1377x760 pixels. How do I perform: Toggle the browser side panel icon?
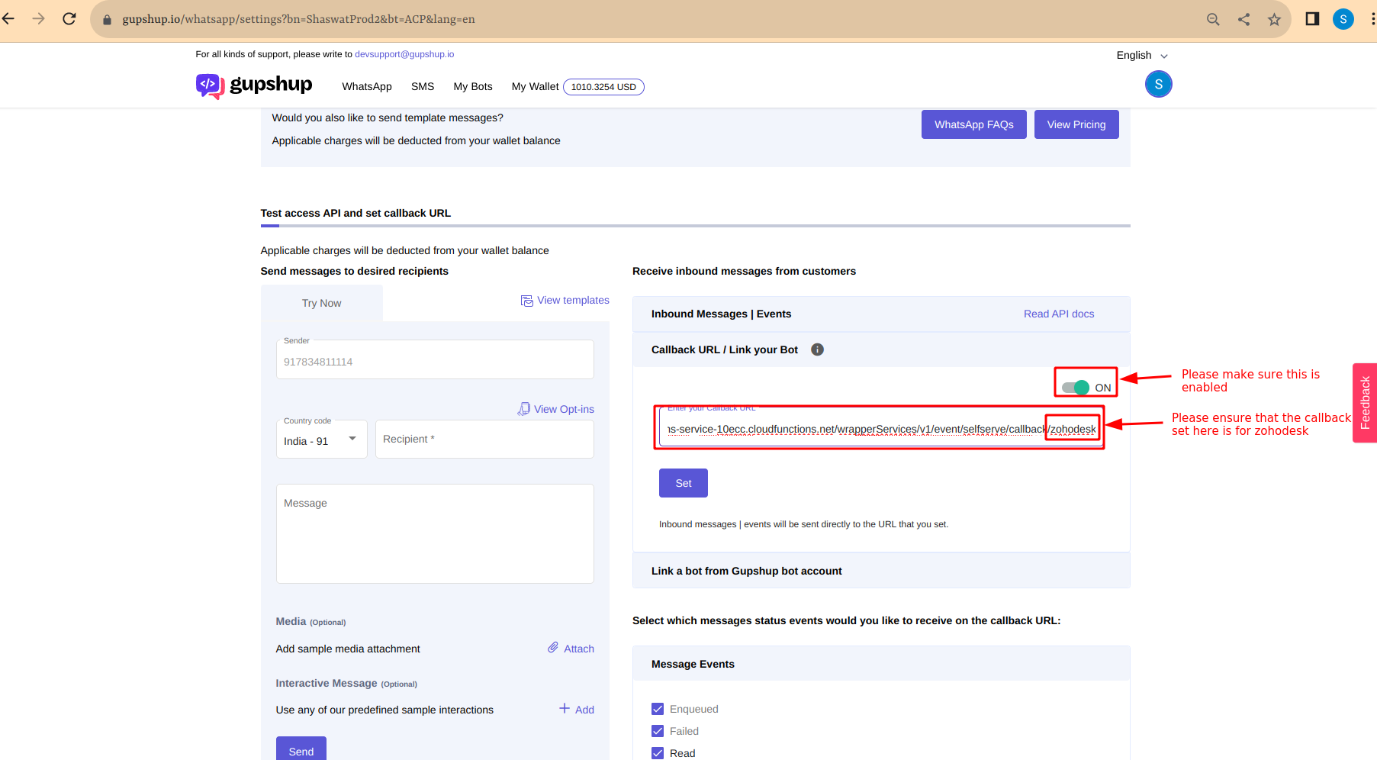(x=1312, y=19)
